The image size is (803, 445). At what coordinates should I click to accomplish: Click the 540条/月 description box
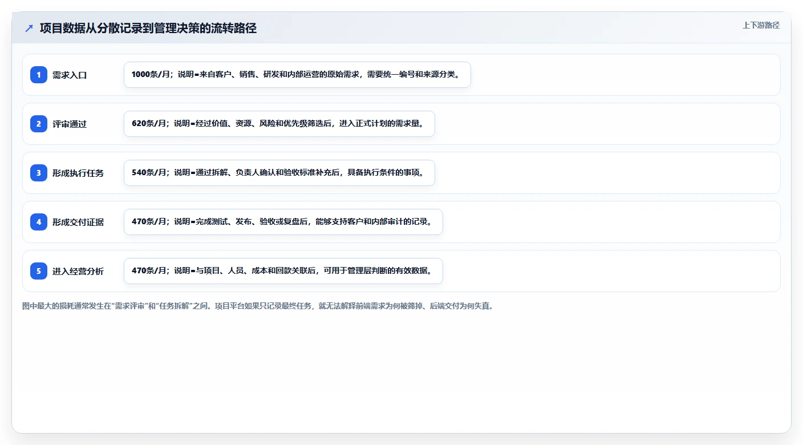click(279, 173)
